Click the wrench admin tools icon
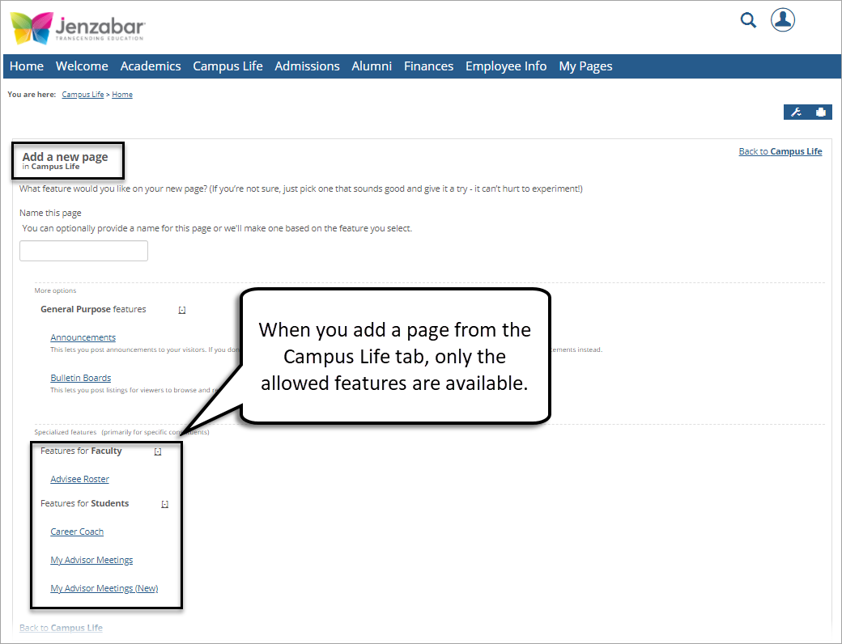 [796, 112]
